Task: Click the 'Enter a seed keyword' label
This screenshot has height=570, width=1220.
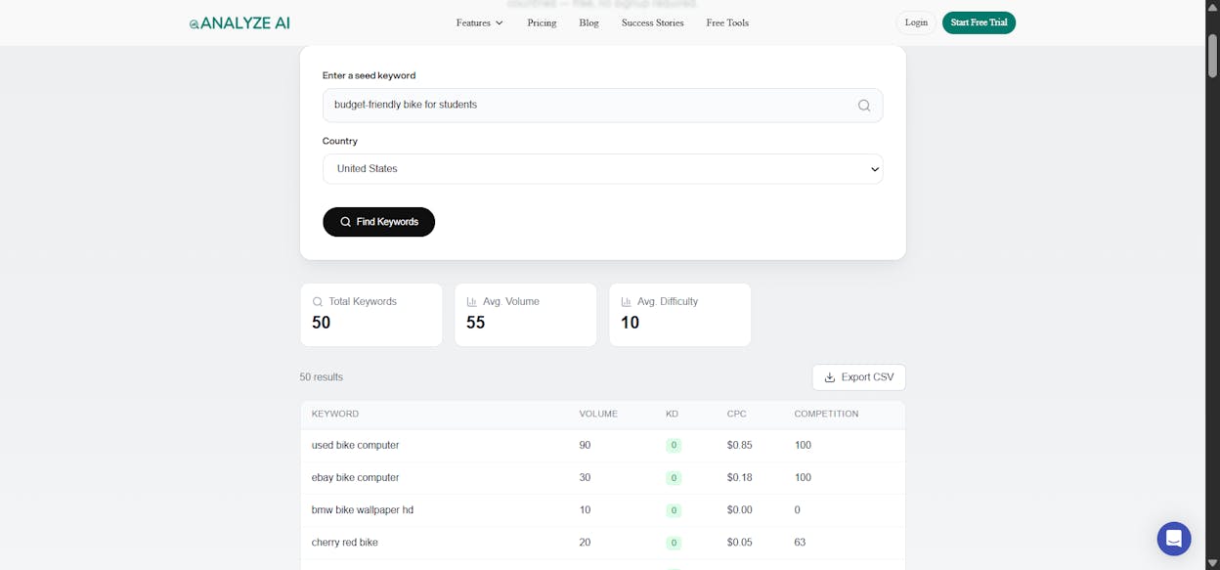Action: pyautogui.click(x=369, y=75)
